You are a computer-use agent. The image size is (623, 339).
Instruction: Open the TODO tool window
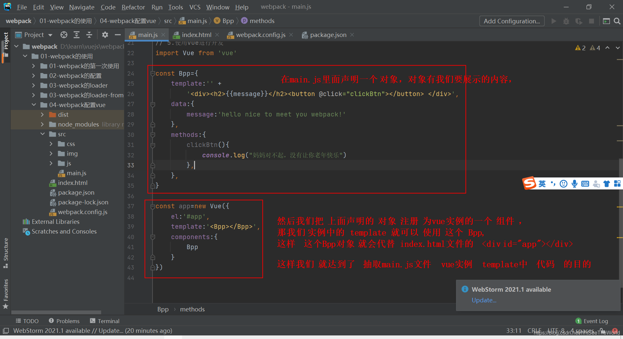pos(27,321)
